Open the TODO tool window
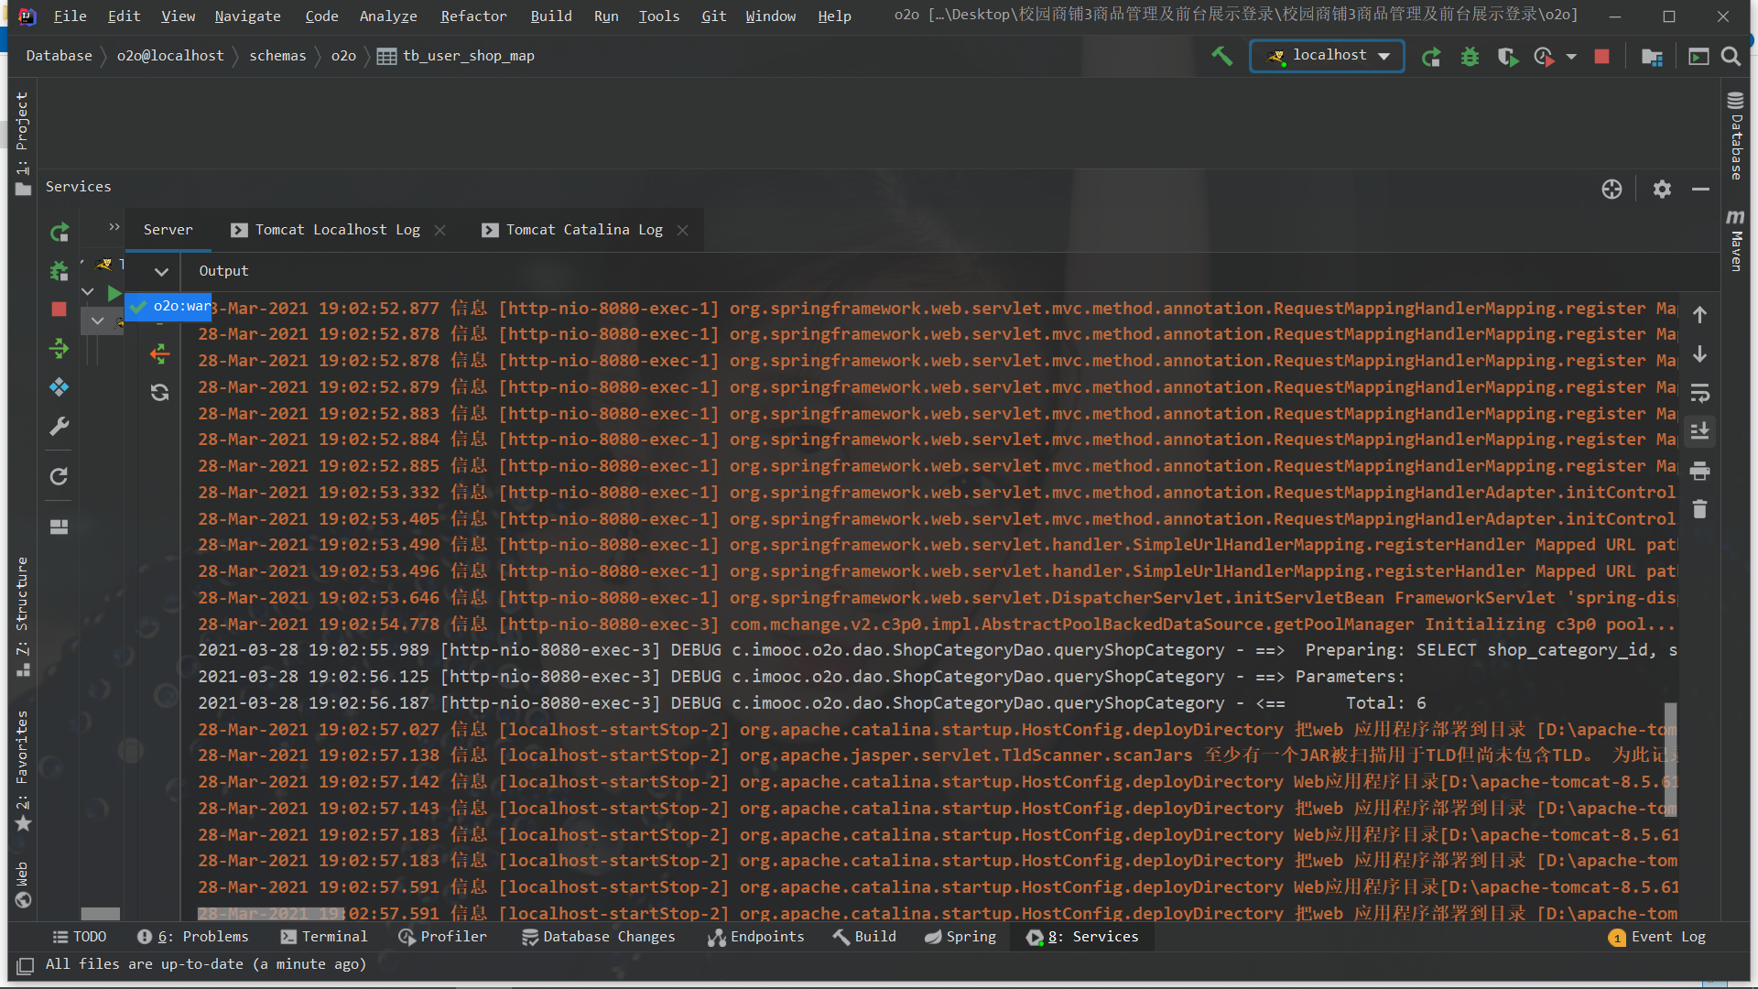The width and height of the screenshot is (1758, 989). coord(80,937)
